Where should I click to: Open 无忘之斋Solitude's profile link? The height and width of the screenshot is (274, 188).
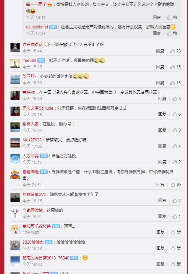[x=38, y=108]
